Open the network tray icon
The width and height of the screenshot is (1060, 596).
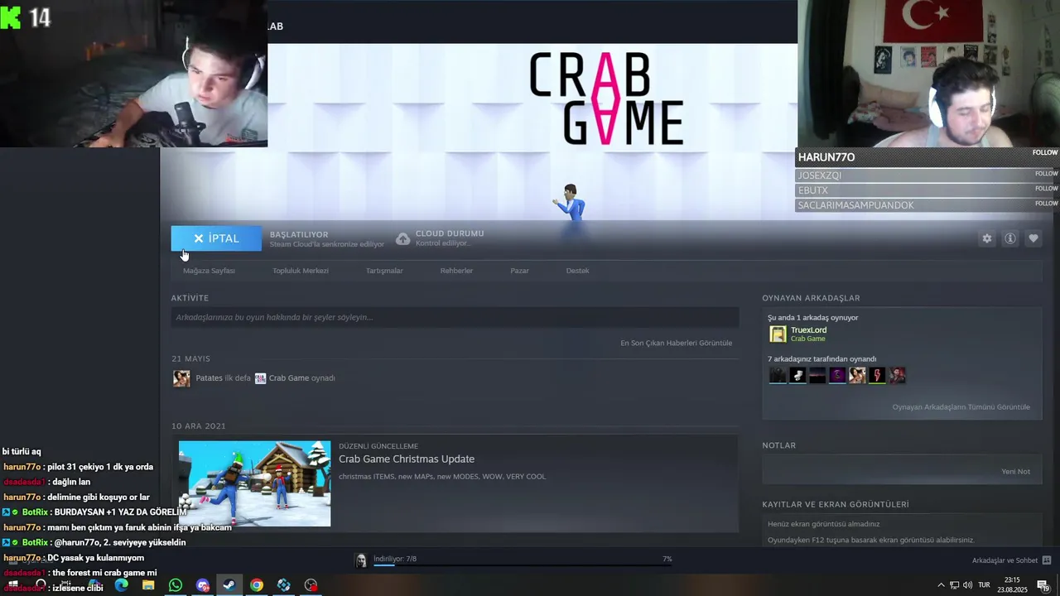(954, 585)
